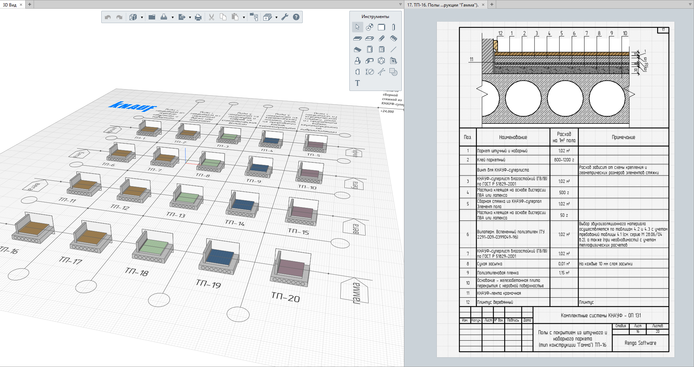694x367 pixels.
Task: Click the export document icon
Action: click(182, 17)
